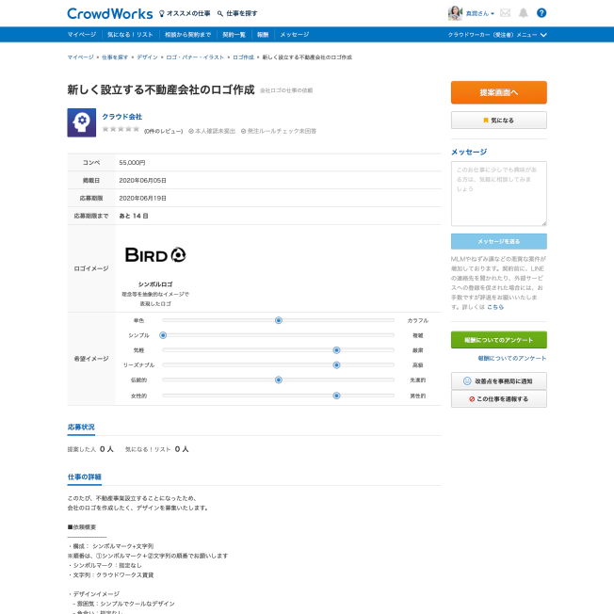This screenshot has width=614, height=614.
Task: Click the BIRD logo sample image
Action: tap(155, 254)
